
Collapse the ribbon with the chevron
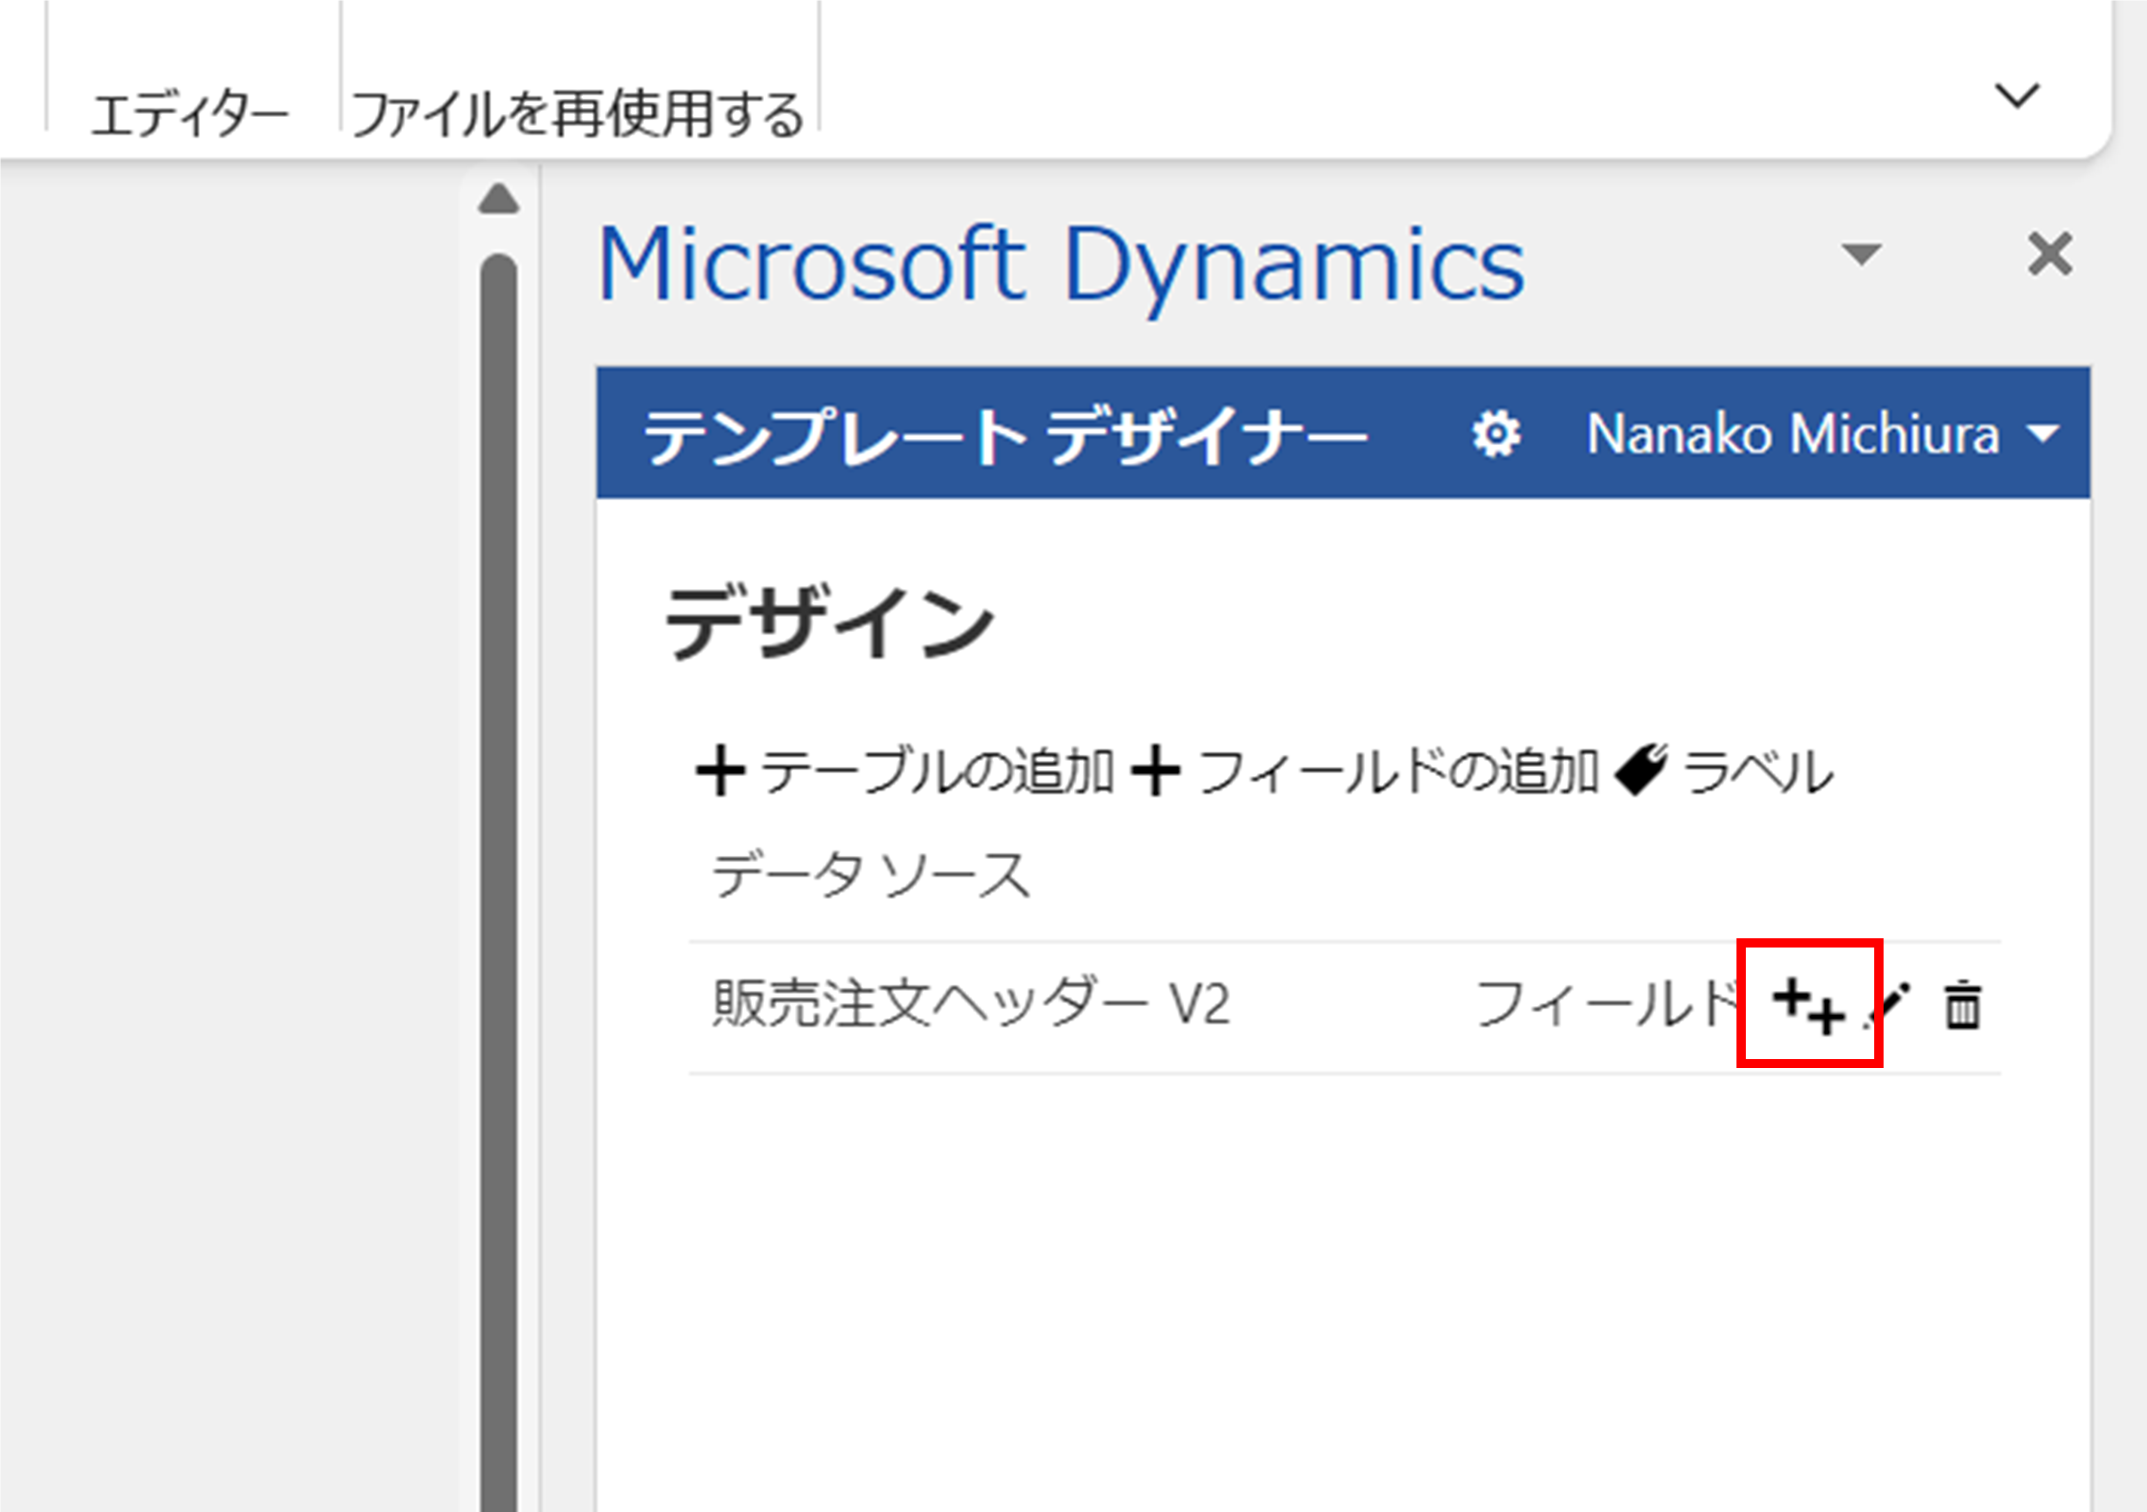pyautogui.click(x=2017, y=95)
